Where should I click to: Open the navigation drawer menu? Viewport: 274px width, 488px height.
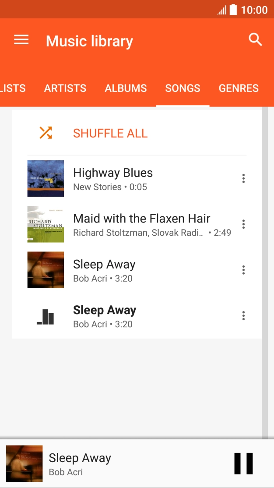pyautogui.click(x=21, y=39)
